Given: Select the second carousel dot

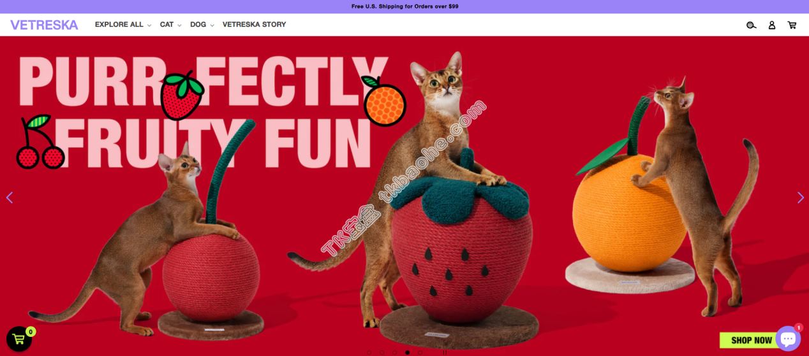Looking at the screenshot, I should (382, 352).
